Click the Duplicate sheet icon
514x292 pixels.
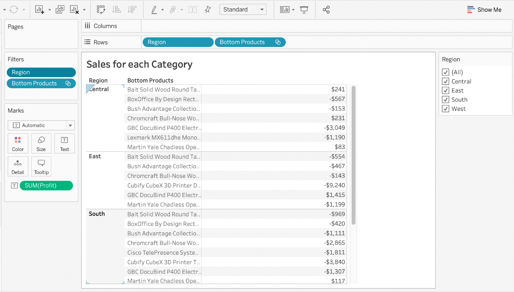point(60,10)
